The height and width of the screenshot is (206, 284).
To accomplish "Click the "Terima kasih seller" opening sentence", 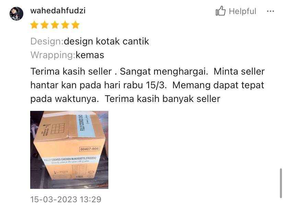I will (x=71, y=72).
